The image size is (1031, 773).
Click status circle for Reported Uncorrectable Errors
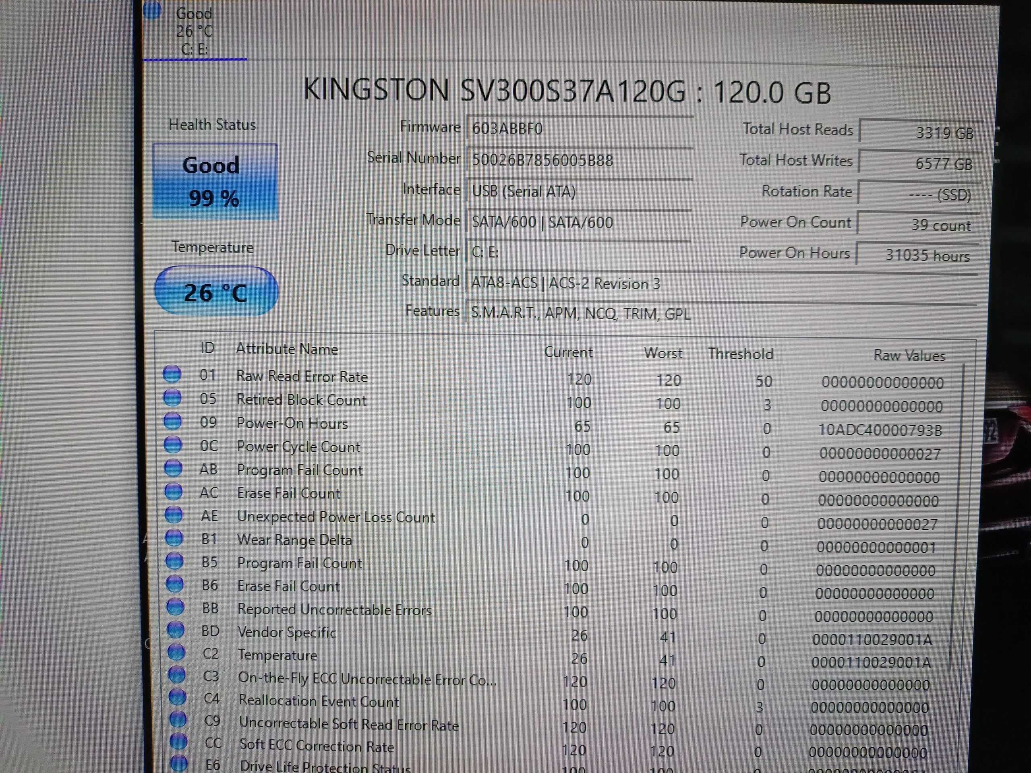pyautogui.click(x=176, y=606)
